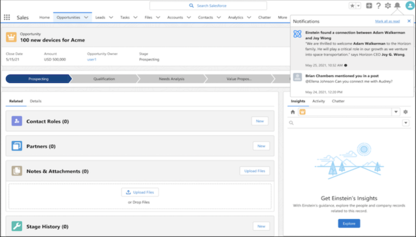Screen dimensions: 416x237
Task: Click Upload Files in drop zone
Action: click(140, 192)
